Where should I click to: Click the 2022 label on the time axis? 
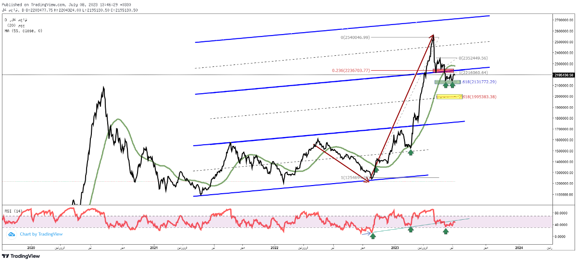pos(275,248)
